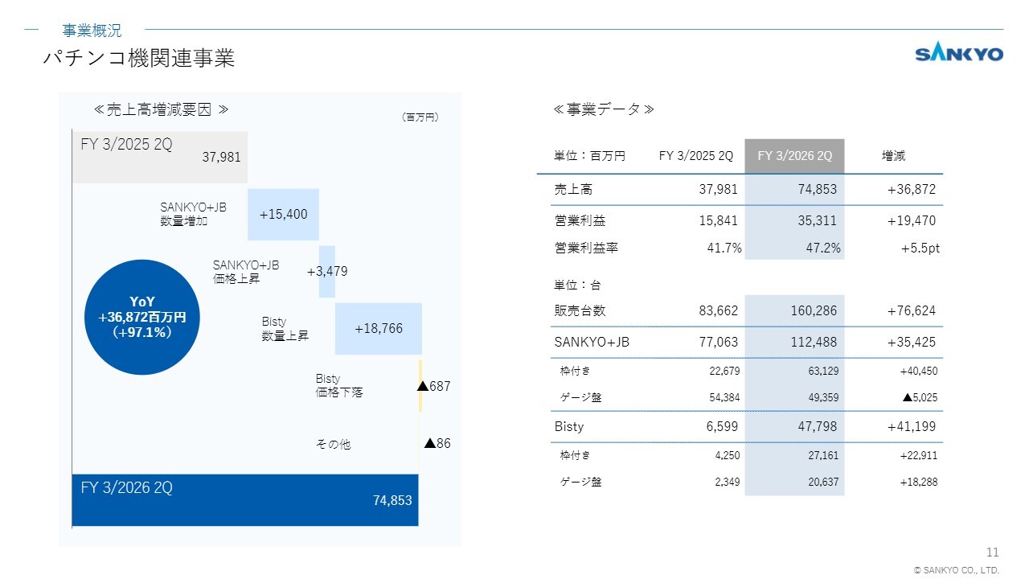The height and width of the screenshot is (579, 1029).
Task: Click the gray FY 3/2025 2Q bar
Action: pyautogui.click(x=159, y=157)
